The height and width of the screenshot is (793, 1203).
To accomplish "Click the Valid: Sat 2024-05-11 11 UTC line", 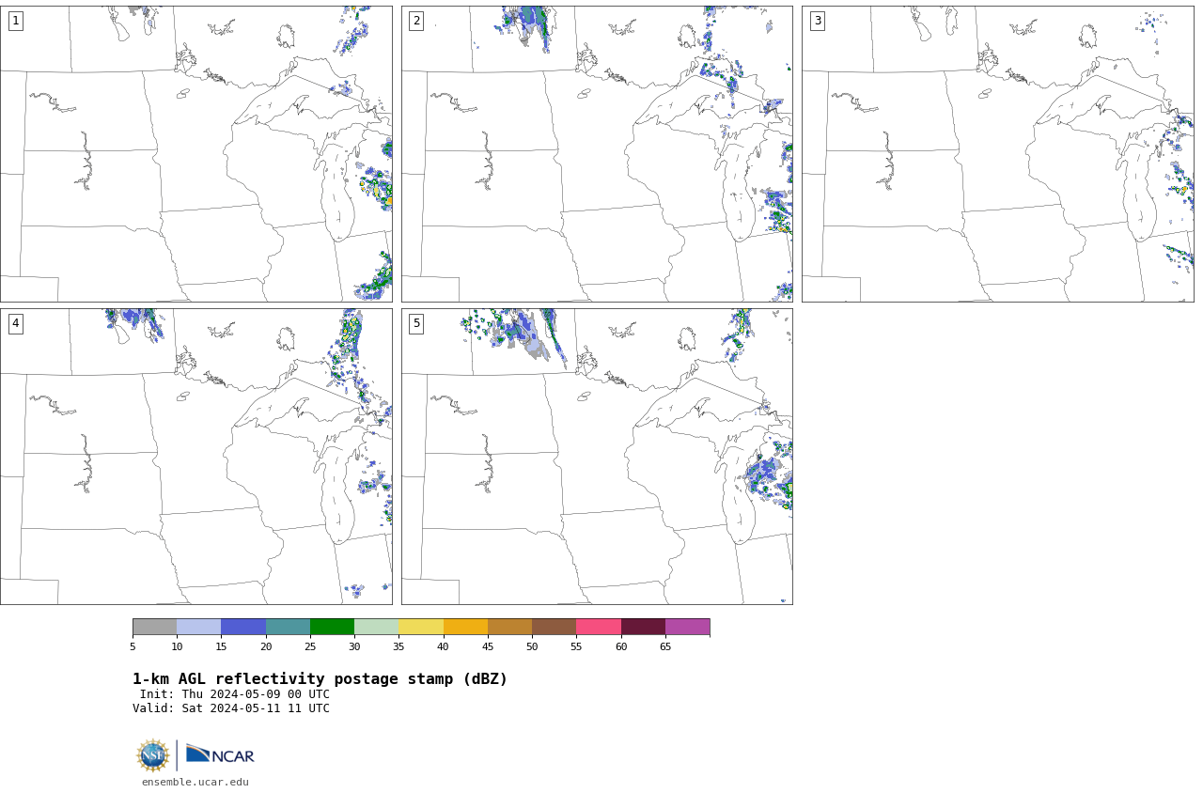I will pos(231,708).
